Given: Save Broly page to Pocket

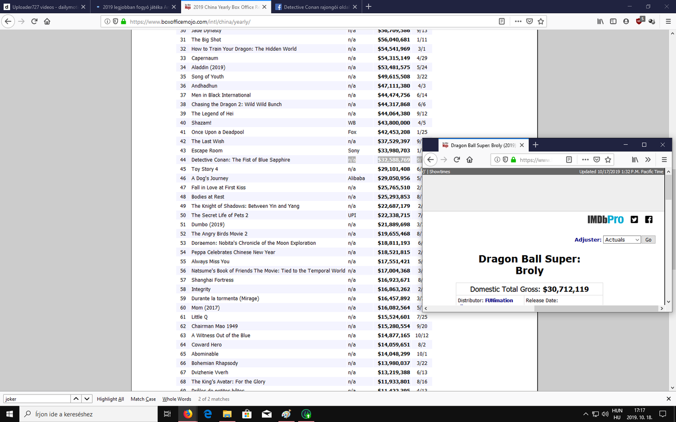Looking at the screenshot, I should coord(596,159).
